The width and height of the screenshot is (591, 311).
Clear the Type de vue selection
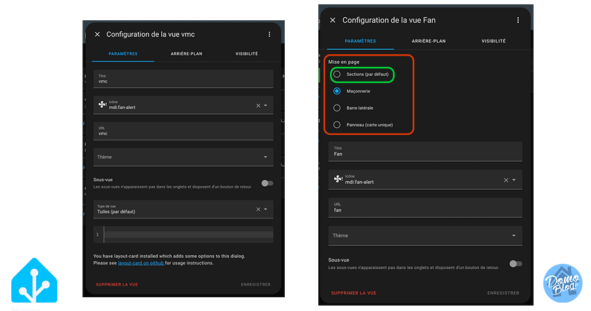click(x=258, y=209)
